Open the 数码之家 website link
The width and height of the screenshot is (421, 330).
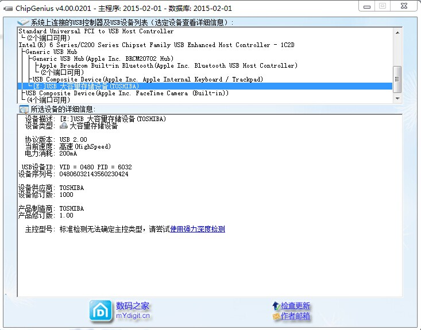(133, 306)
